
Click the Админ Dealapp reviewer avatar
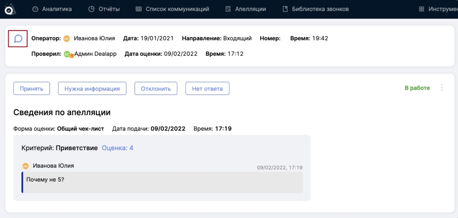pos(67,54)
